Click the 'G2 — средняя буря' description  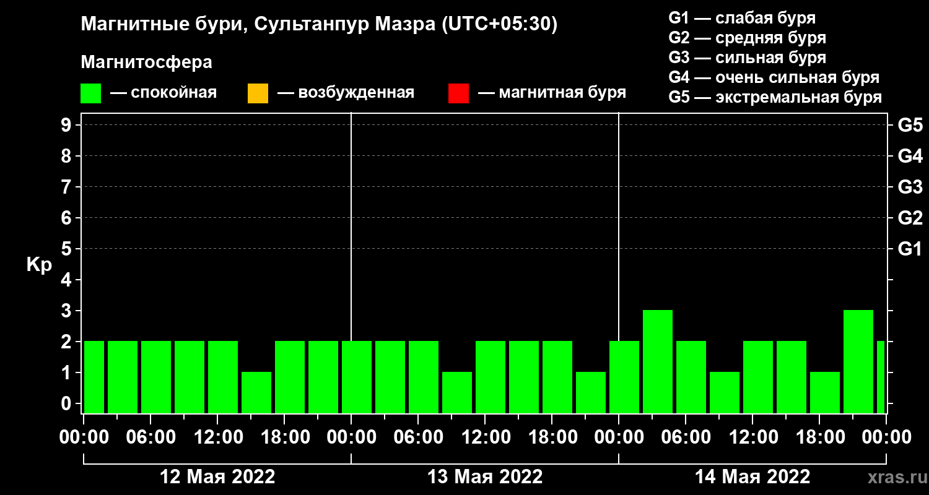(748, 38)
